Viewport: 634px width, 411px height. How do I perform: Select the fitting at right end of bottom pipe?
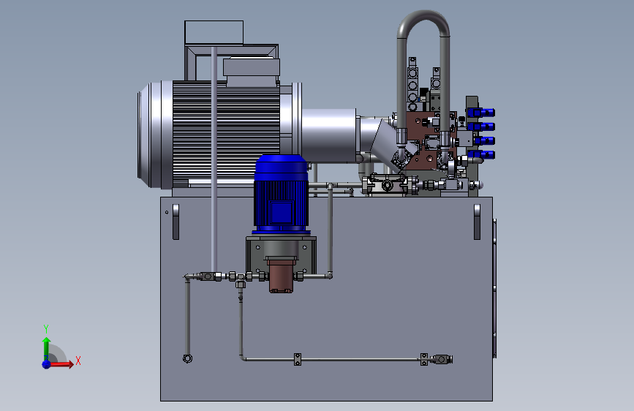442,359
